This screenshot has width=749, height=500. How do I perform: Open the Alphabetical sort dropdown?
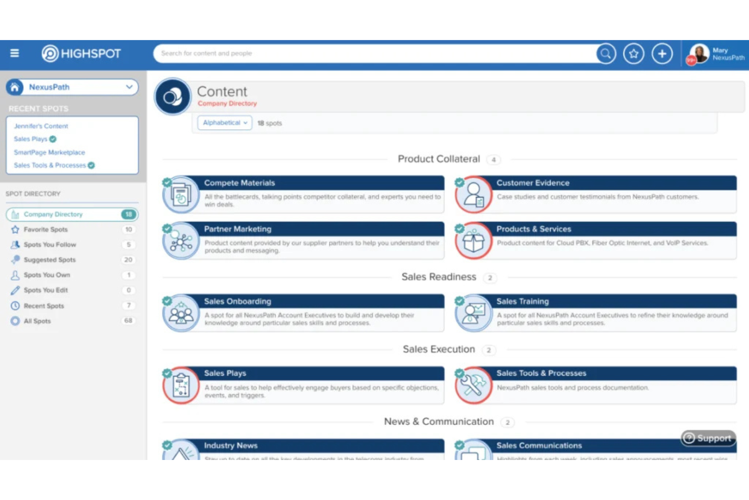coord(225,123)
